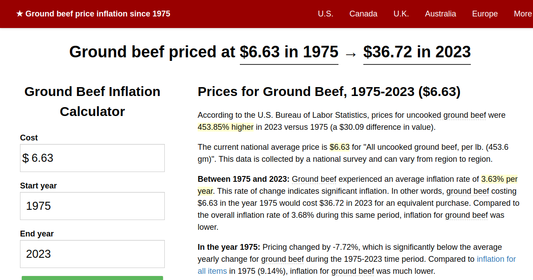Click the 'Ground beef' link in the inflation paragraph

tap(314, 179)
